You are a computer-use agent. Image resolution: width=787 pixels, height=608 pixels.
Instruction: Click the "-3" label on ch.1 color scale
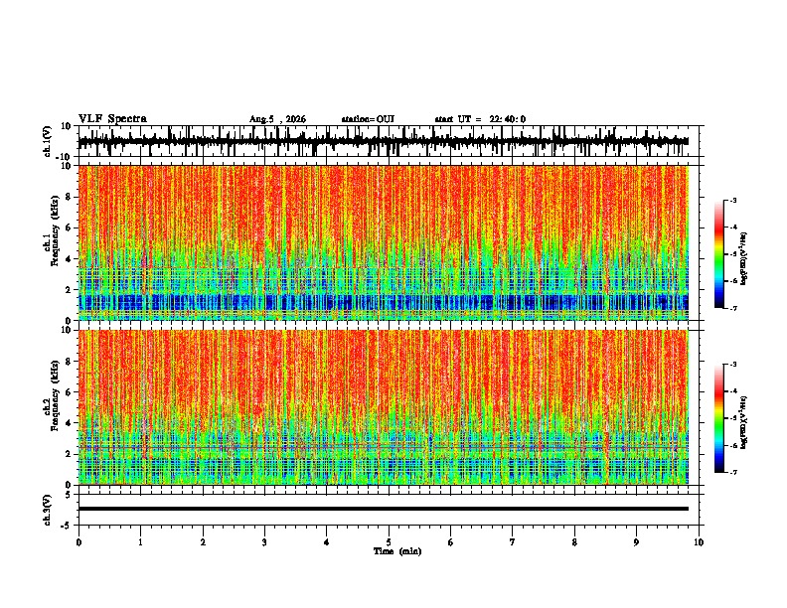coord(732,201)
